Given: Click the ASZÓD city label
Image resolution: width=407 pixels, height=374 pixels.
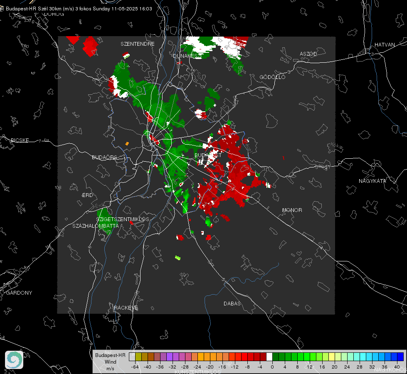Looking at the screenshot, I should (308, 54).
